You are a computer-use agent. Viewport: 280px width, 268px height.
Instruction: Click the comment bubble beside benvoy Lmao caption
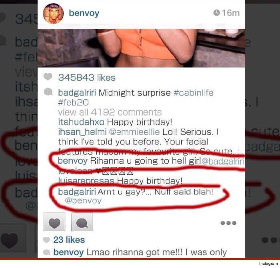(x=47, y=252)
